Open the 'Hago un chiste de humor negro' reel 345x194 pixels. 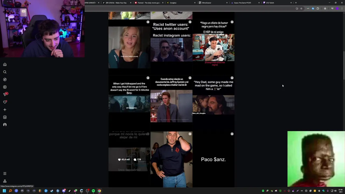pos(213,47)
